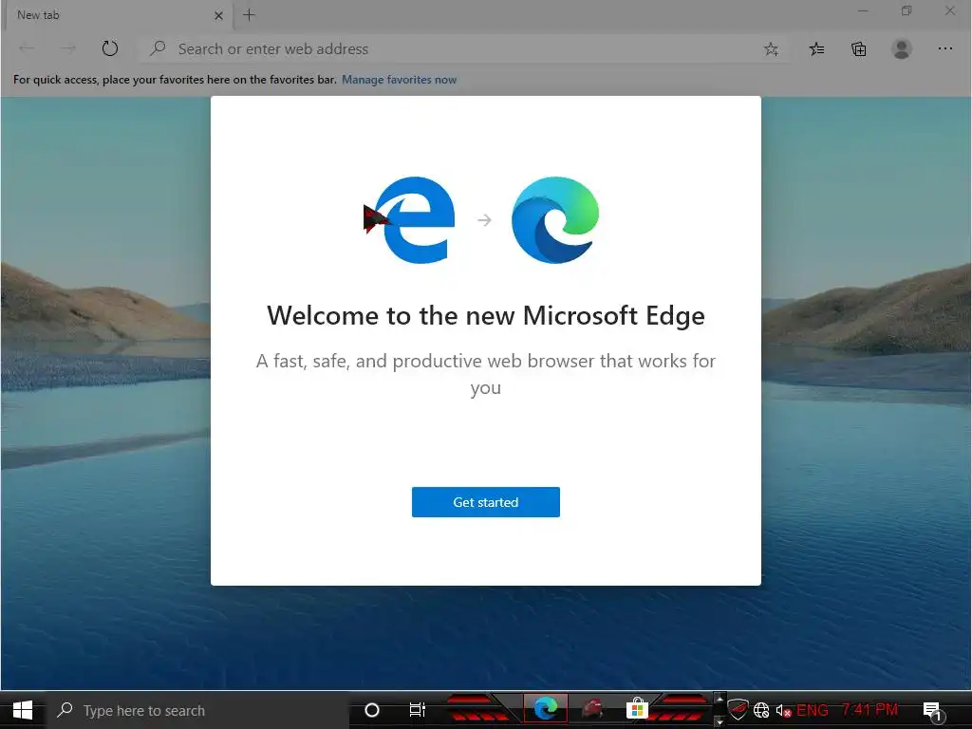
Task: Minimize the Edge window
Action: click(x=863, y=10)
